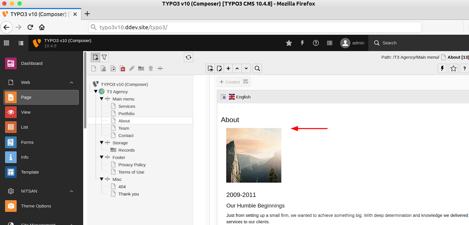Click the edit page properties button
Viewport: 469px width, 225px height.
(219, 68)
